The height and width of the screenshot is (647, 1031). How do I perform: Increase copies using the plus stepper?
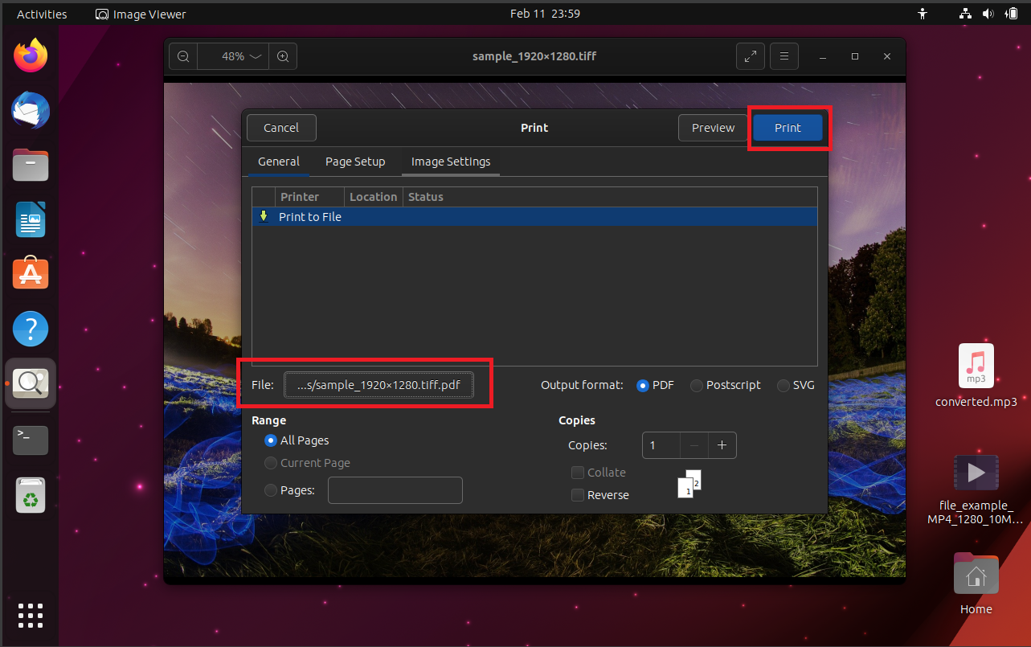tap(722, 445)
